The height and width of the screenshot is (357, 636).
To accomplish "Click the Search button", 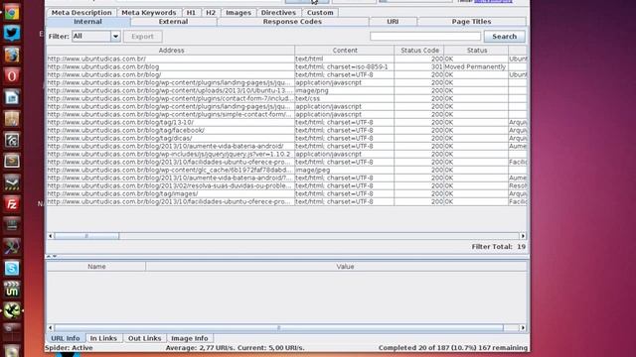I will pos(504,37).
